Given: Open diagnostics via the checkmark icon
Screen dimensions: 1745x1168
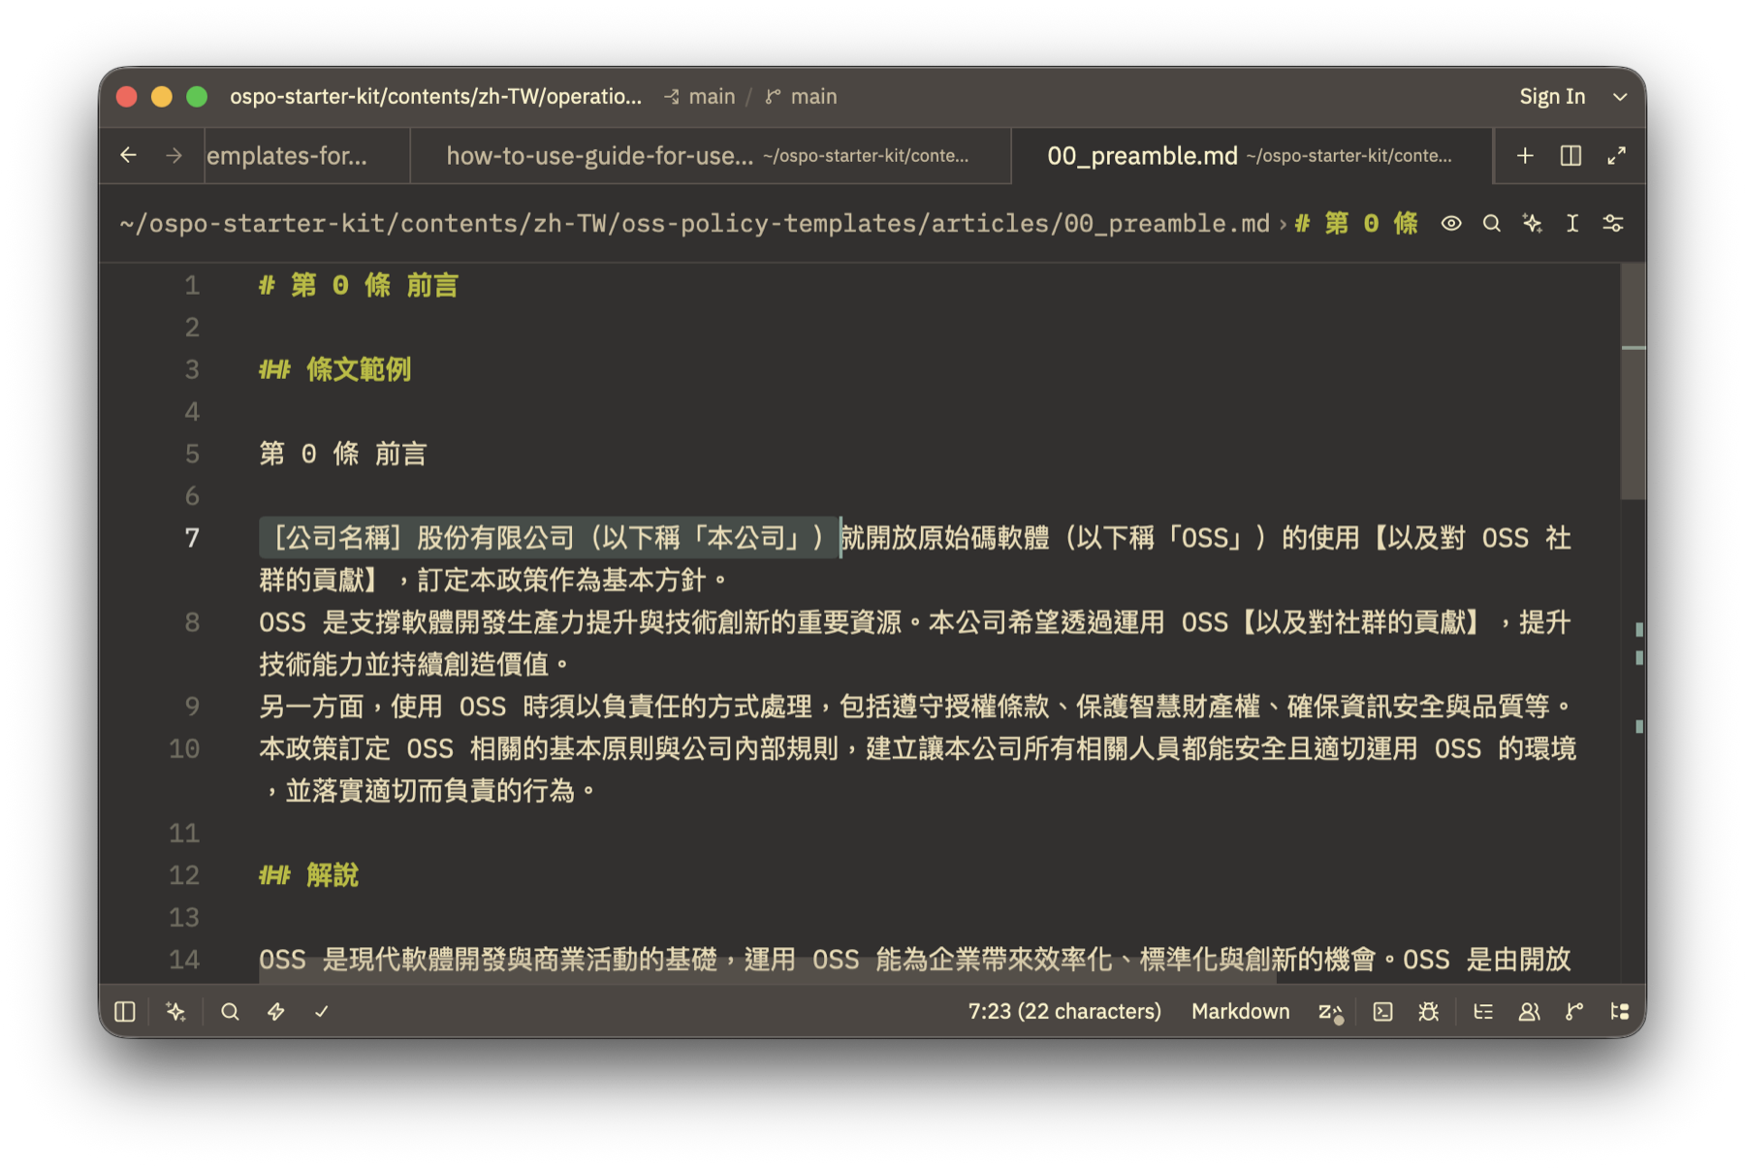Looking at the screenshot, I should click(x=322, y=1012).
